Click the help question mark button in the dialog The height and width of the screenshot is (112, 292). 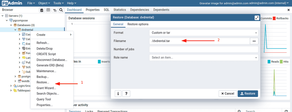click(x=126, y=94)
